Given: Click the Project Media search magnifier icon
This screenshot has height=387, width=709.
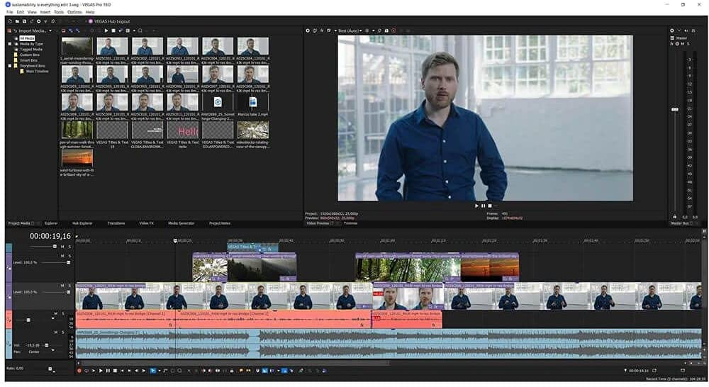Looking at the screenshot, I should tap(140, 30).
